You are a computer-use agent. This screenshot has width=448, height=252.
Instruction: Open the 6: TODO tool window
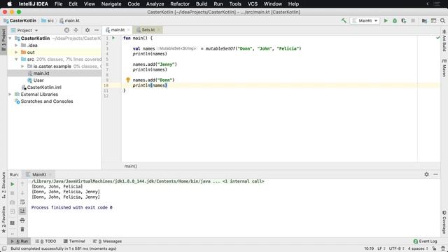pos(45,241)
